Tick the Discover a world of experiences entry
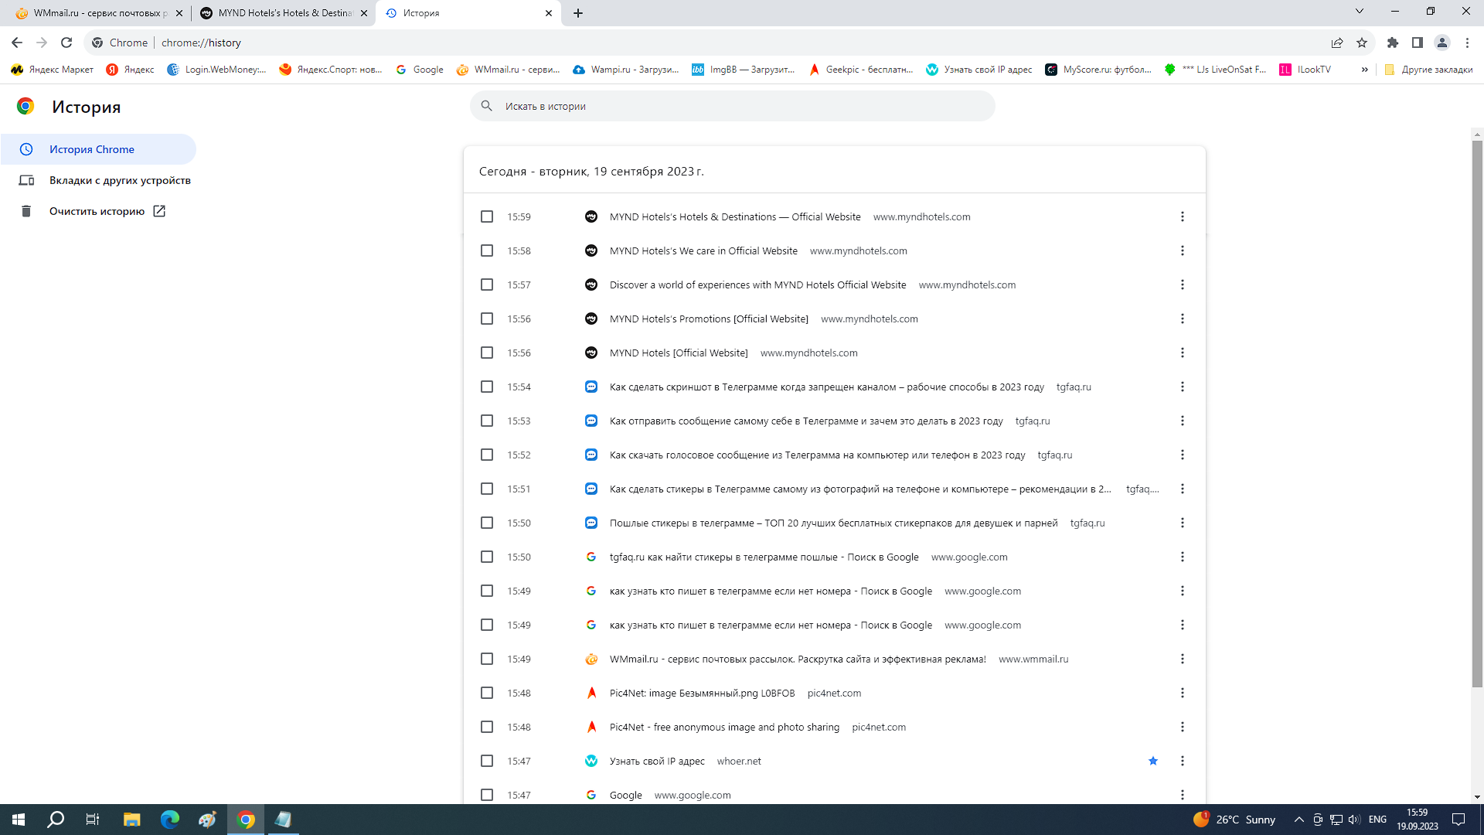 487,285
